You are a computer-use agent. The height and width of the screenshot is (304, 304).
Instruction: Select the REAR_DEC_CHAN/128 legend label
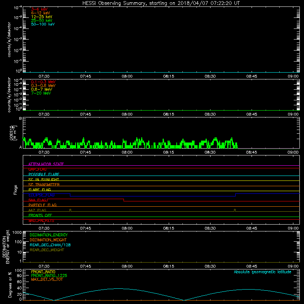[x=50, y=245]
